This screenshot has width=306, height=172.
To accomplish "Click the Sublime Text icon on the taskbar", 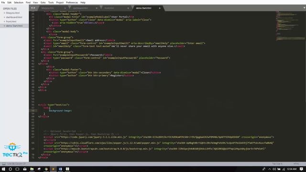I will point(53,169).
